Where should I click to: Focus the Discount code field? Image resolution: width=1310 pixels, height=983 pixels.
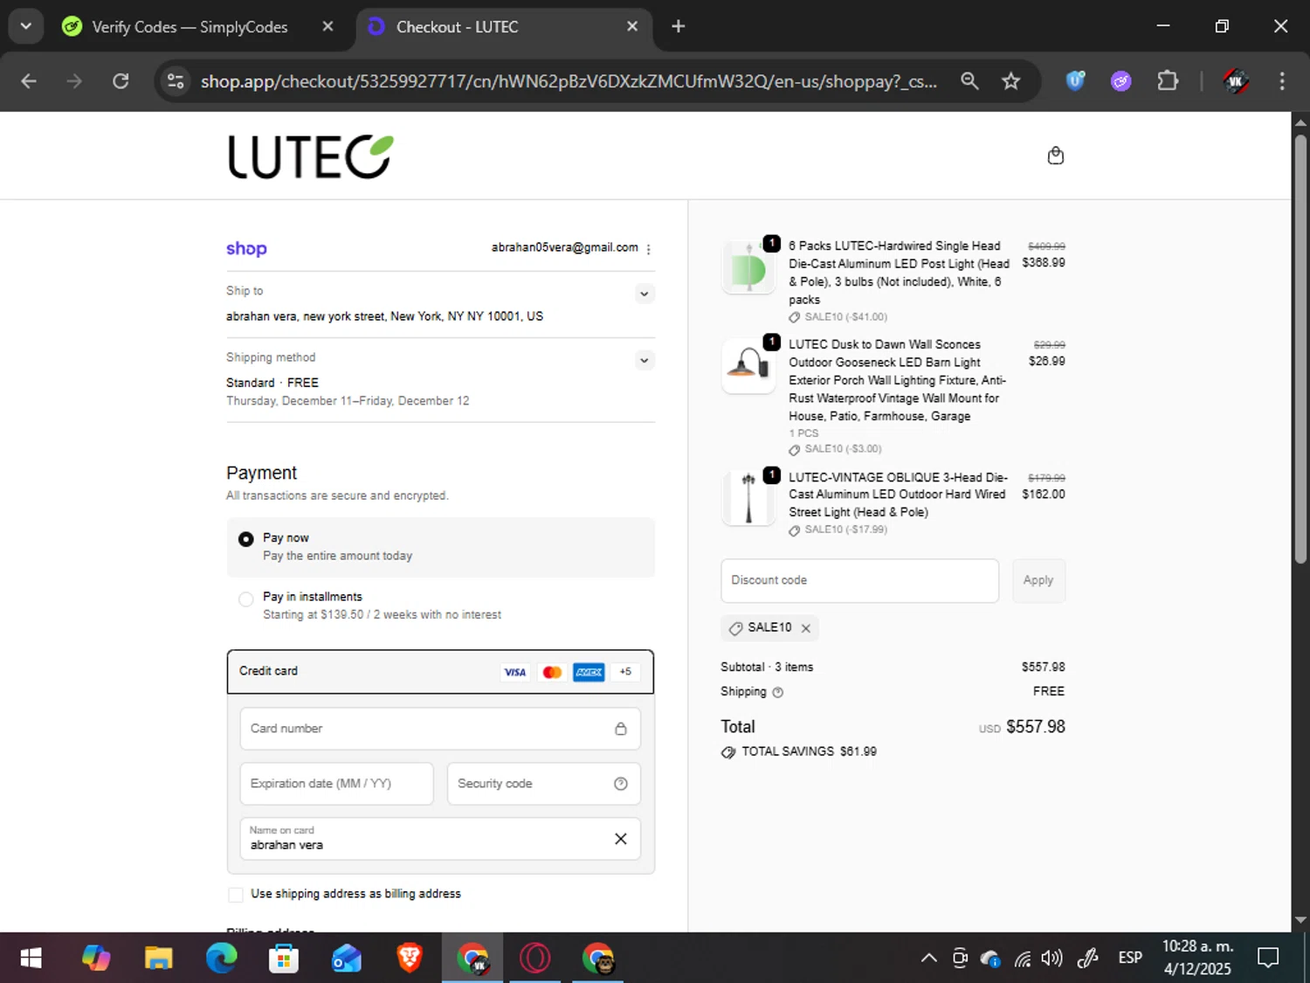click(x=859, y=581)
